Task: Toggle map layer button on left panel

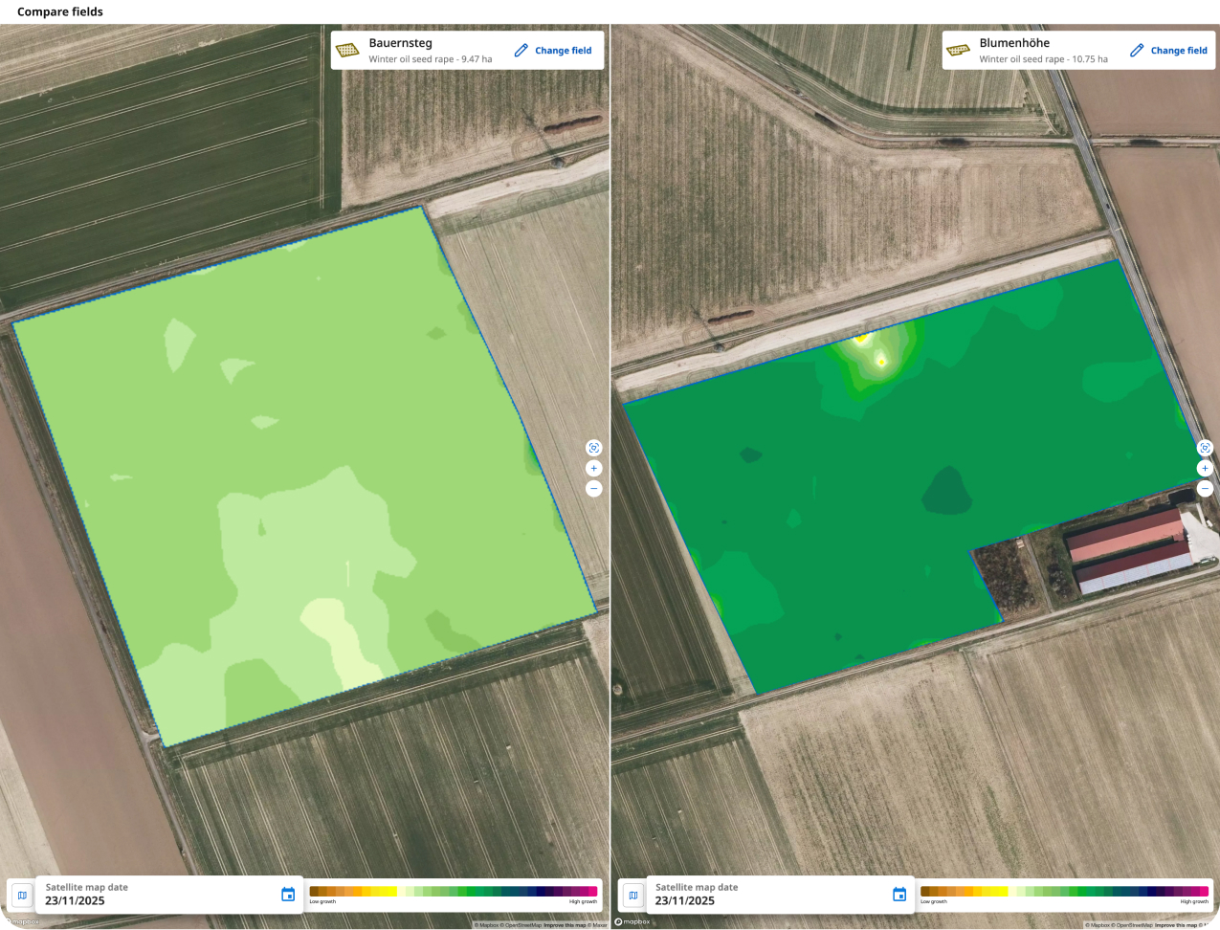Action: click(x=22, y=896)
